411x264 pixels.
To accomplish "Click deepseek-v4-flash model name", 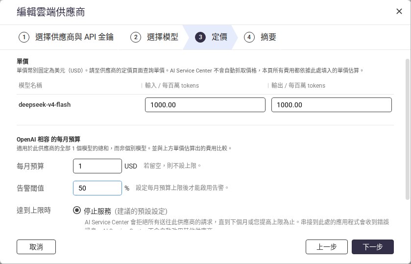I will [x=45, y=105].
